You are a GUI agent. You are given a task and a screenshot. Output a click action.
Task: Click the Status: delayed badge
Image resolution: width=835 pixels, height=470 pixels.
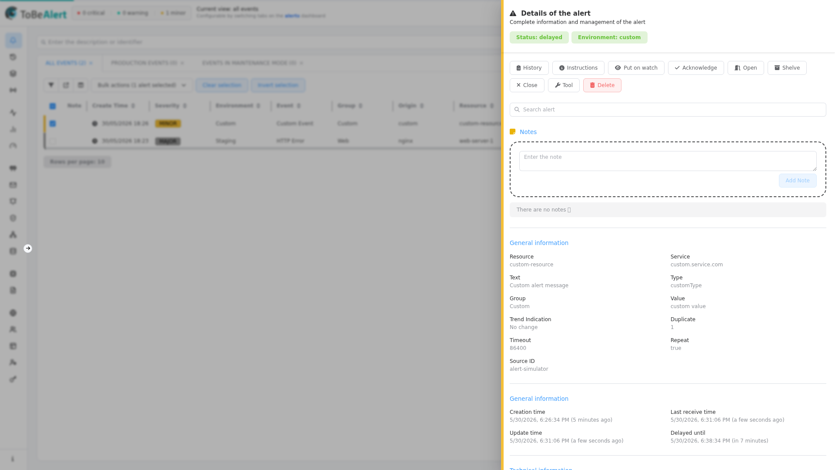539,37
